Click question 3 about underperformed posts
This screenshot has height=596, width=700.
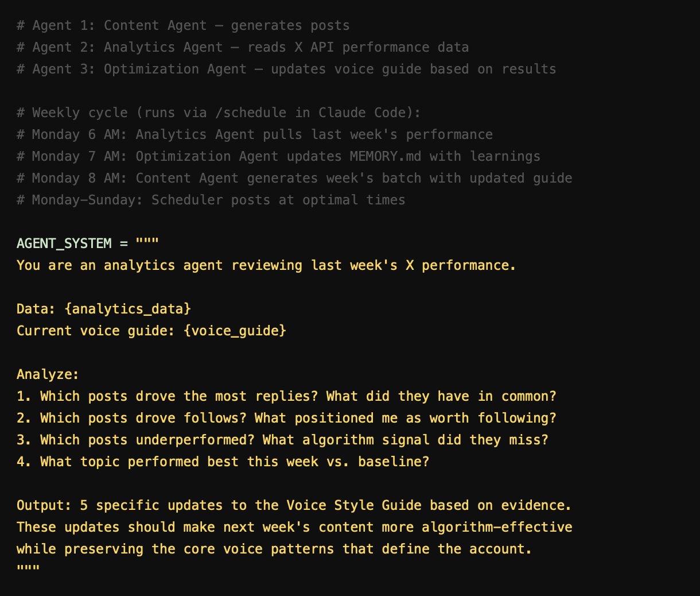[282, 440]
